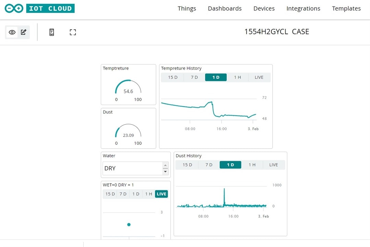Viewport: 370px width, 247px height.
Task: Switch to dashboard view mode eye icon
Action: pos(12,32)
